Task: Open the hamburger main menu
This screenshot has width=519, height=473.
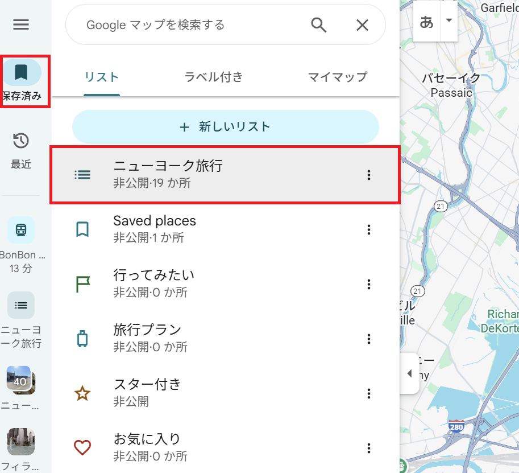Action: pos(21,24)
